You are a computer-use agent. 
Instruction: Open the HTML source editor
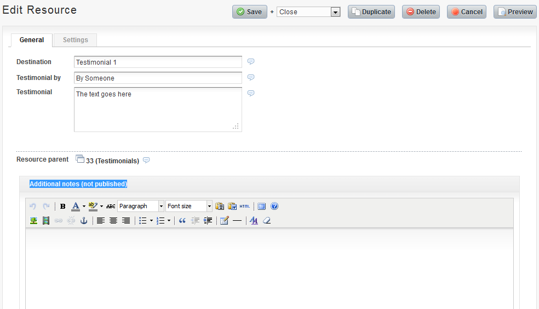point(244,207)
